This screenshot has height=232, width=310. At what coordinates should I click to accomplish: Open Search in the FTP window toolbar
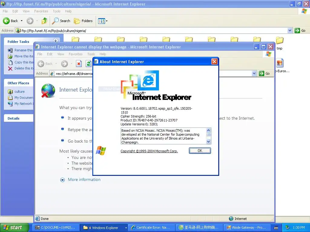61,21
